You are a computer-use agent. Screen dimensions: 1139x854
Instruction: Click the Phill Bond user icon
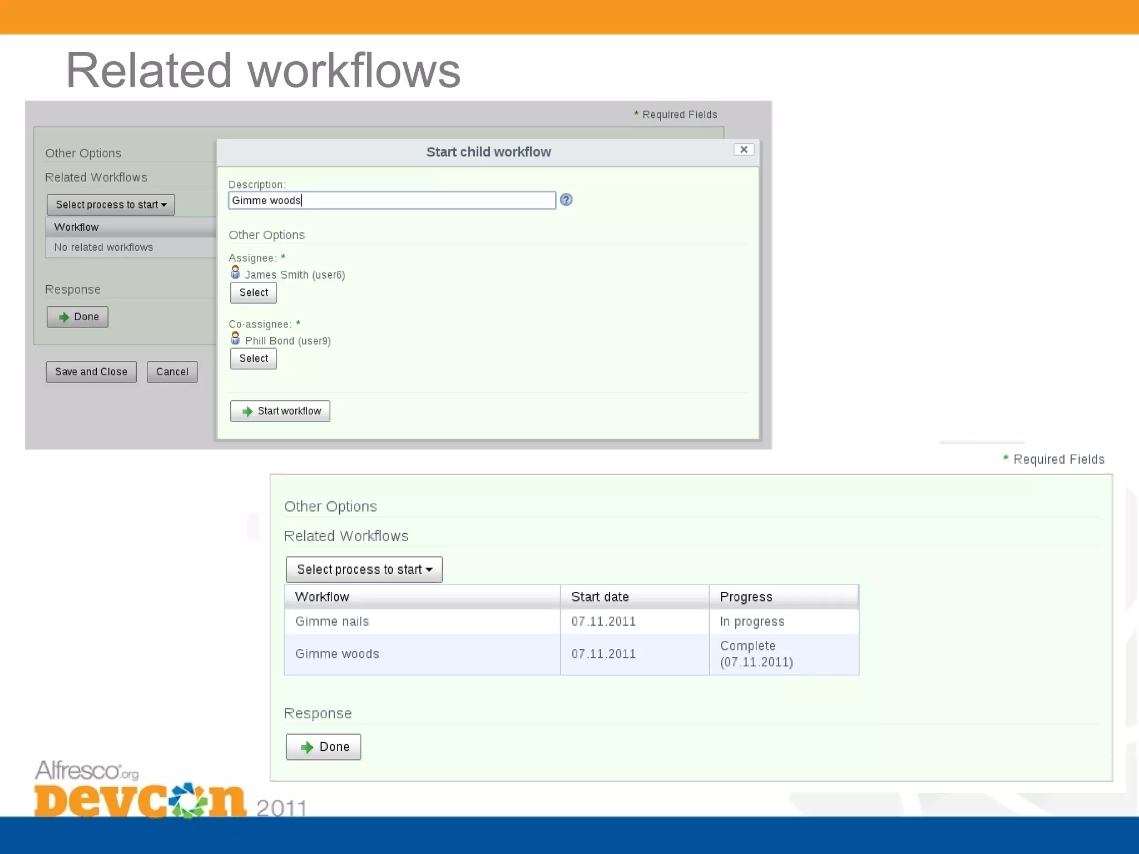235,339
